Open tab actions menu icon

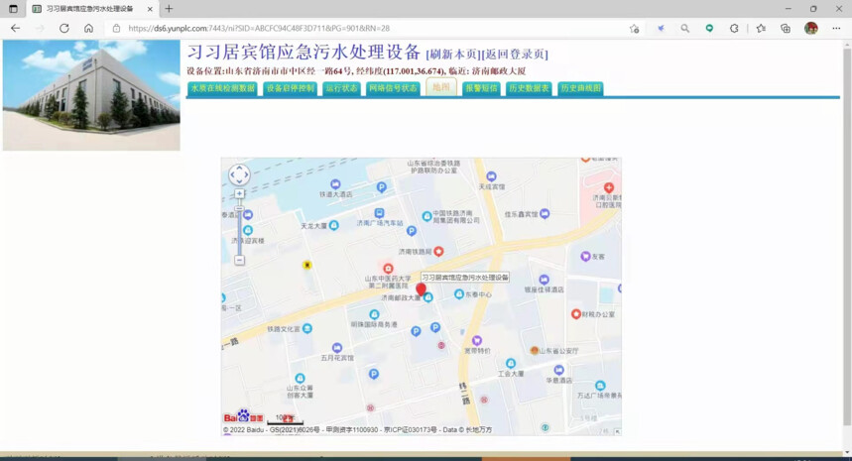[13, 9]
